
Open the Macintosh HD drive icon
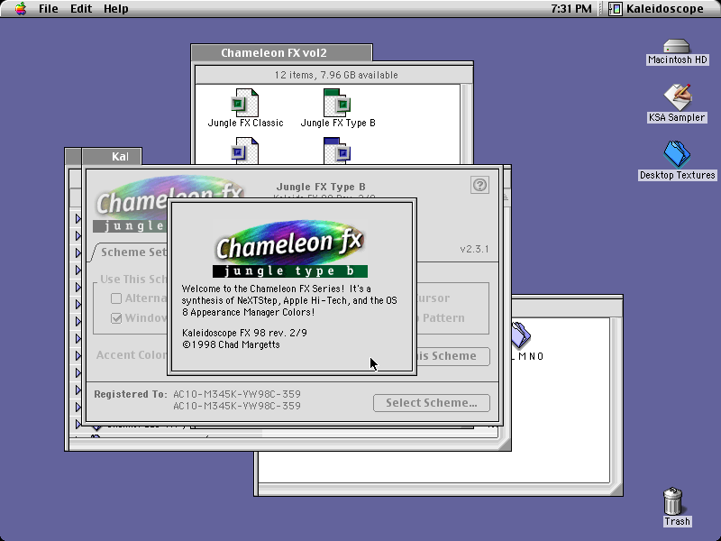click(x=677, y=46)
